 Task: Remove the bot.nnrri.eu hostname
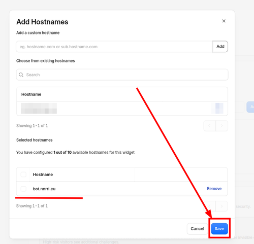pyautogui.click(x=214, y=189)
